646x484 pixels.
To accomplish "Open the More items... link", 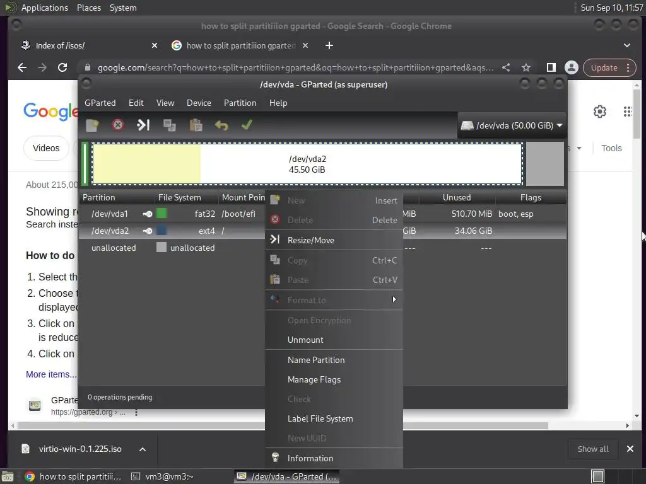I will (51, 374).
